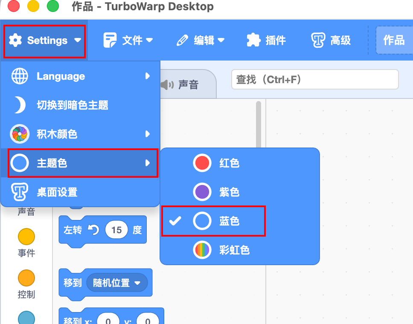
Task: Click the 高级 TurboWarp icon
Action: point(318,40)
